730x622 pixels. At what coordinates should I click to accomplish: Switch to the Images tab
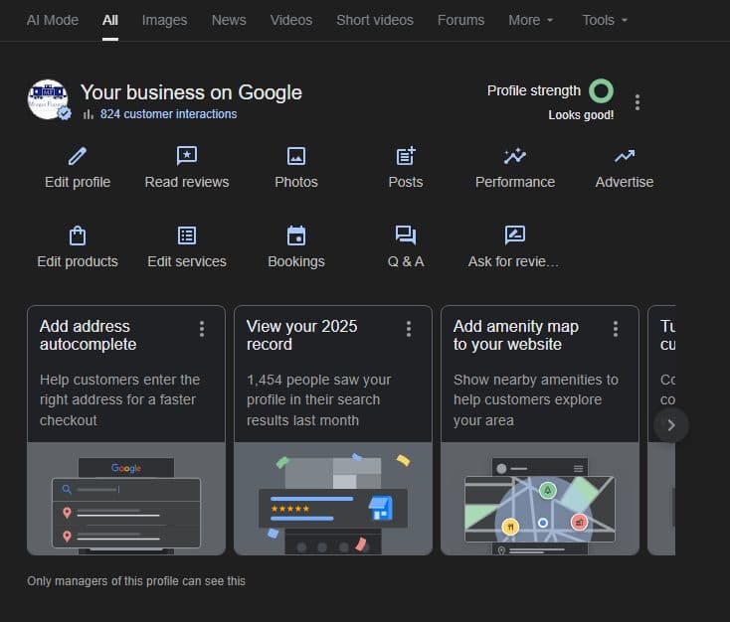[x=164, y=20]
